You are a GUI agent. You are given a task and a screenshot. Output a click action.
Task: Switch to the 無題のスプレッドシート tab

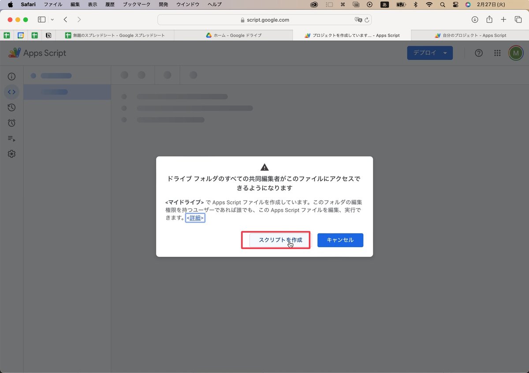pyautogui.click(x=115, y=35)
